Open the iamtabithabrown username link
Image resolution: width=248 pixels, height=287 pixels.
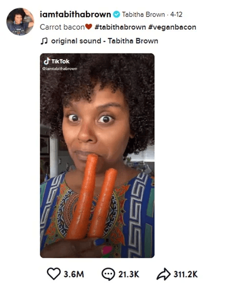(x=75, y=14)
